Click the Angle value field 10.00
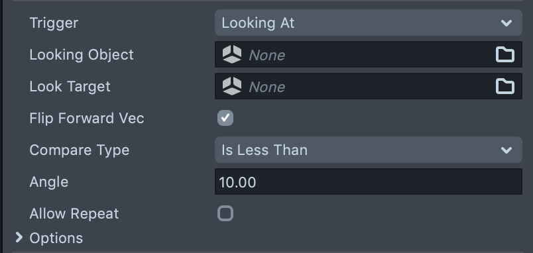Image resolution: width=533 pixels, height=253 pixels. tap(369, 181)
